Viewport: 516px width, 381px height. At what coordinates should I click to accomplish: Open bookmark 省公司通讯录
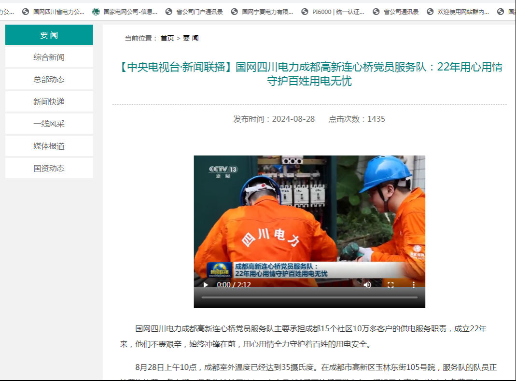pos(395,12)
